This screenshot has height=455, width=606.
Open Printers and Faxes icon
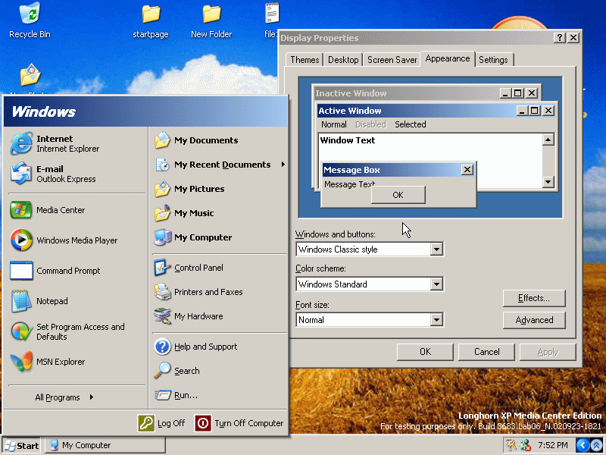tap(162, 292)
